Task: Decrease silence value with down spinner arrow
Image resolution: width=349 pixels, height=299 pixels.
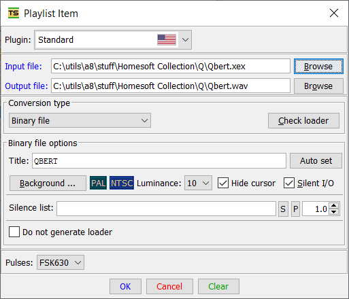Action: pyautogui.click(x=333, y=212)
